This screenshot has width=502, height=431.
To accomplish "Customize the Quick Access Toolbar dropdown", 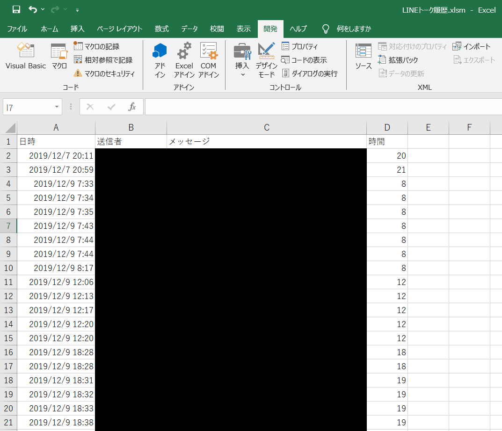I will click(x=77, y=10).
